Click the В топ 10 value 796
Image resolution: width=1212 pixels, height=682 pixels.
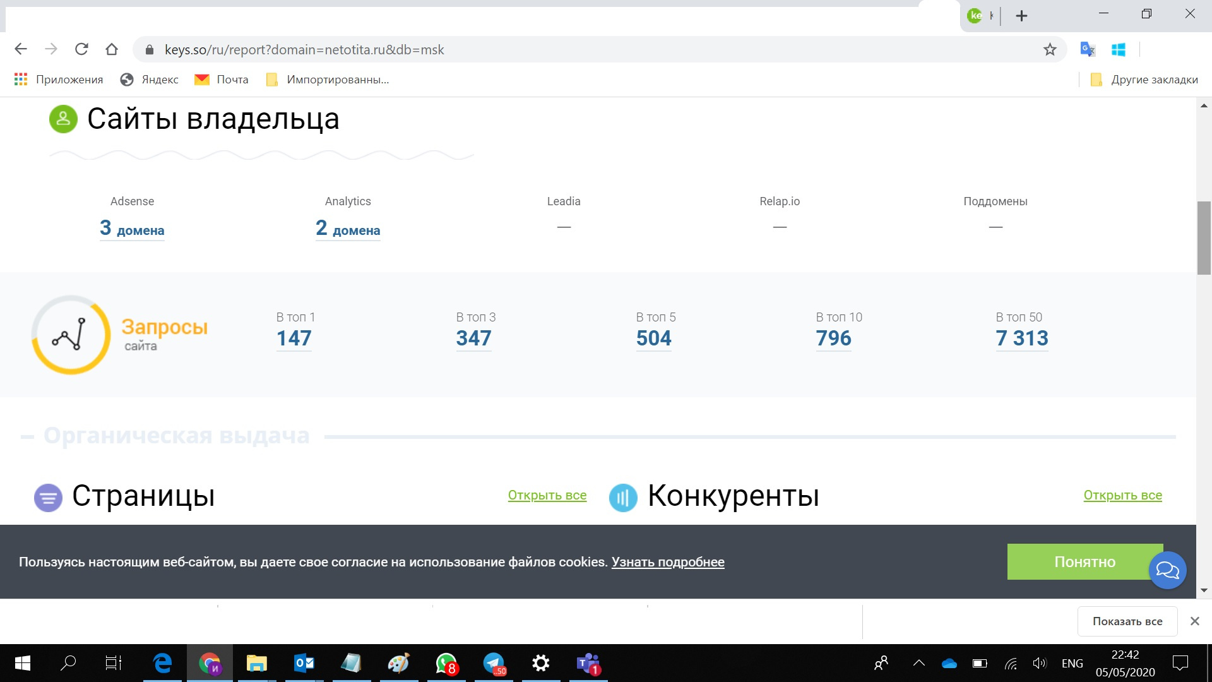pos(833,338)
